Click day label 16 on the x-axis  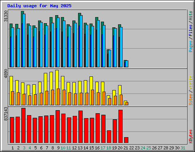[97, 148]
